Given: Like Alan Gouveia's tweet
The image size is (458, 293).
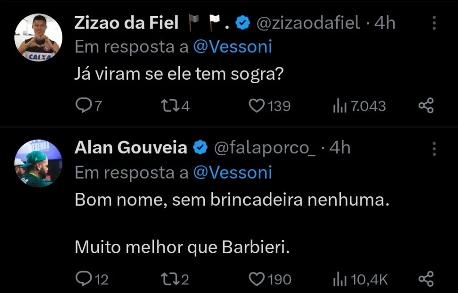Looking at the screenshot, I should (x=256, y=278).
